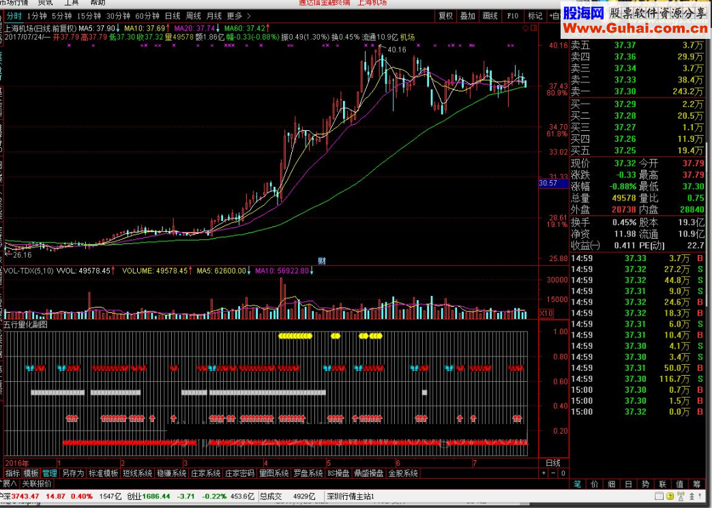This screenshot has height=508, width=712.
Task: Click the 画线 drawing tool button
Action: [490, 16]
